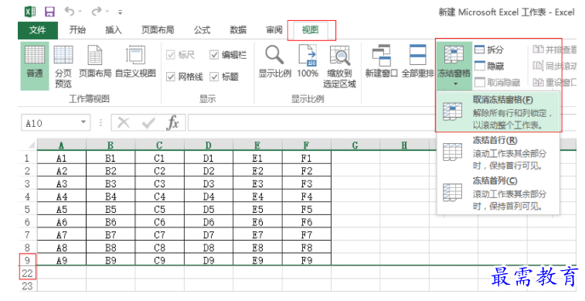The image size is (585, 301).
Task: Click into the formula bar input
Action: coord(383,123)
